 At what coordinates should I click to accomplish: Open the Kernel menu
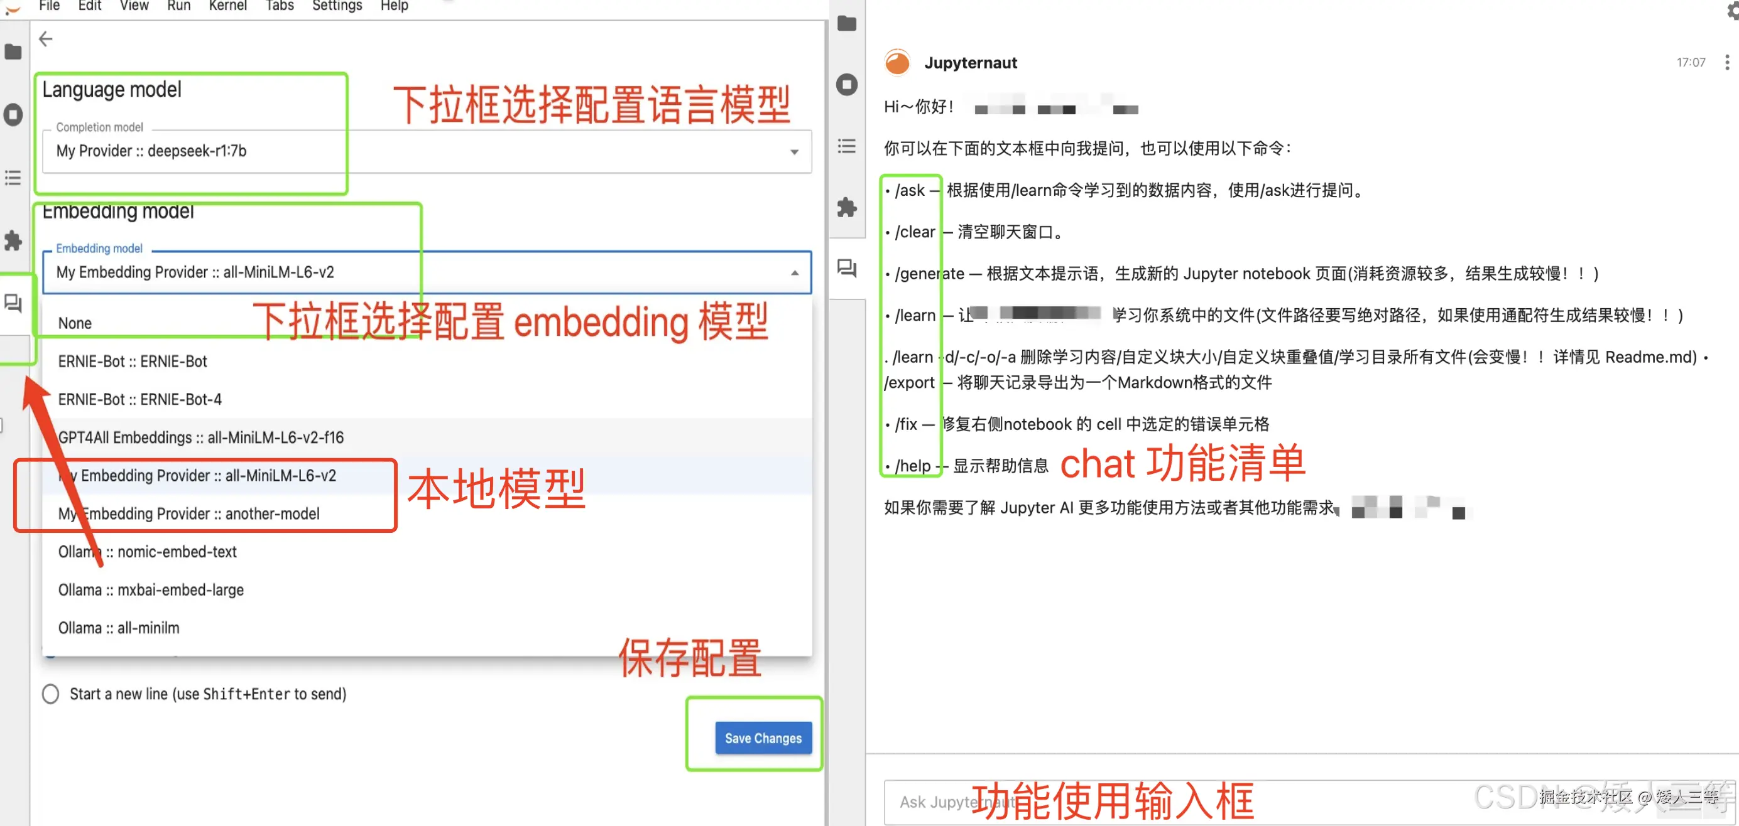227,6
